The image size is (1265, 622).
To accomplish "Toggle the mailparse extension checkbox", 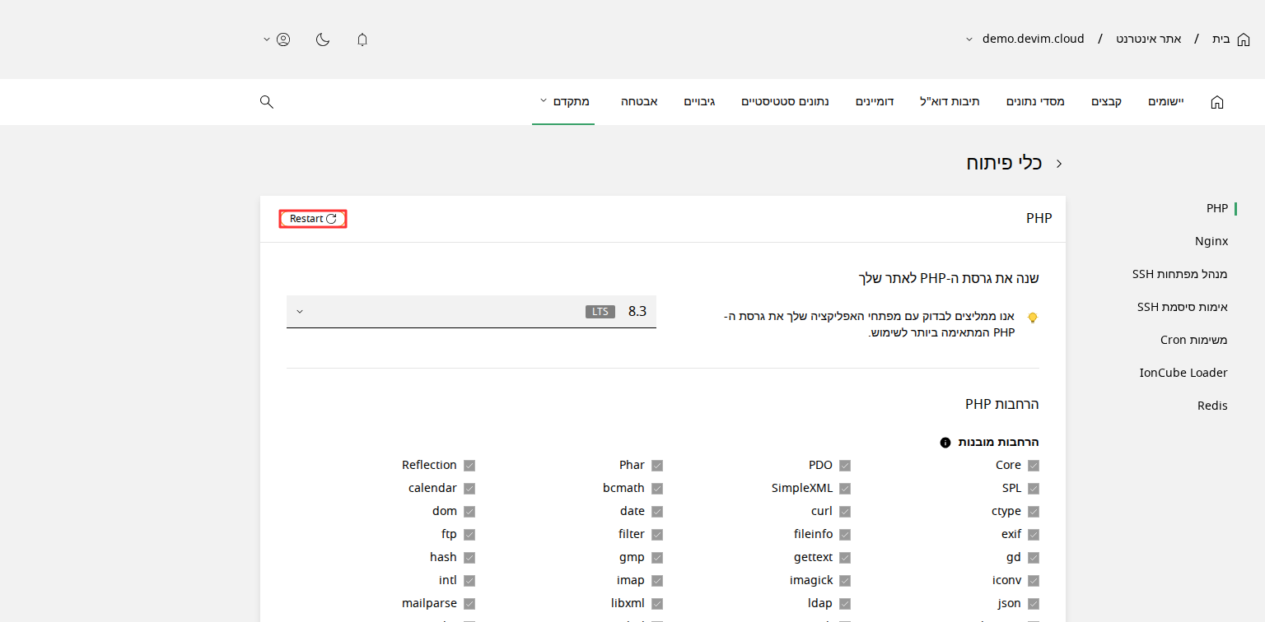I will click(469, 604).
